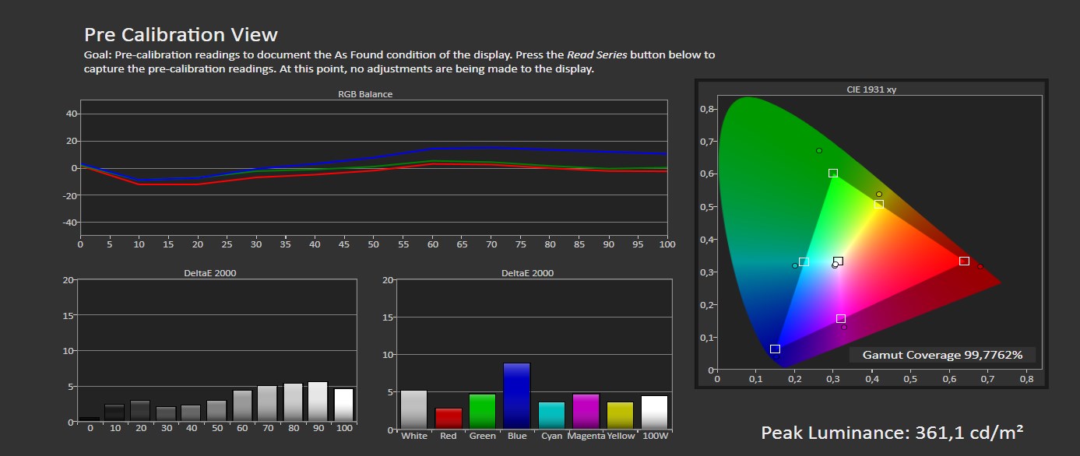Click the 60 percent grayscale DeltaE bar
Viewport: 1080px width, 456px height.
click(x=241, y=405)
